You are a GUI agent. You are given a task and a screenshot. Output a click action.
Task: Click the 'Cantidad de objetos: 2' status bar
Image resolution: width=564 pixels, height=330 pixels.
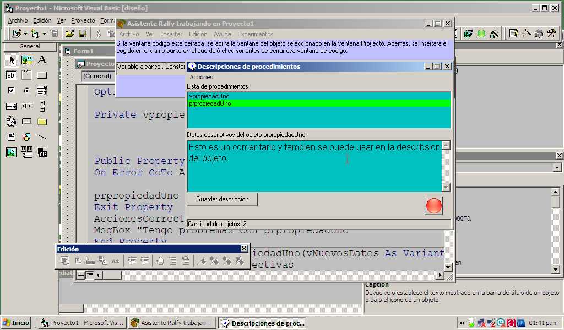pos(319,224)
